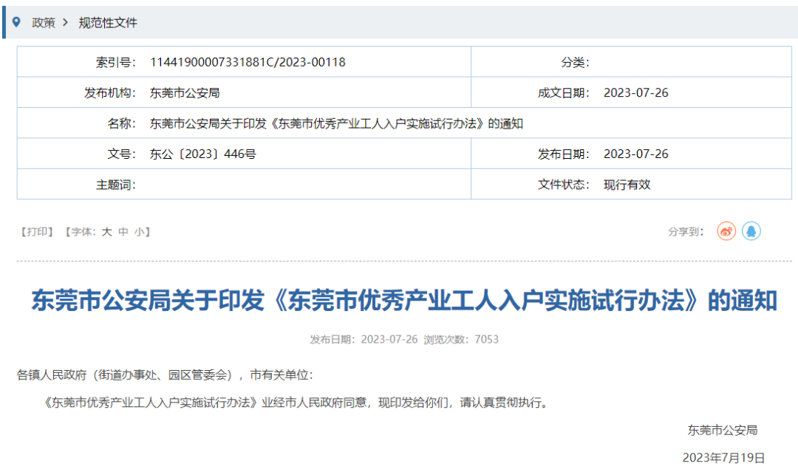This screenshot has width=798, height=472.
Task: Click 东莞市公安局 in the 发布机构 row
Action: pos(185,93)
